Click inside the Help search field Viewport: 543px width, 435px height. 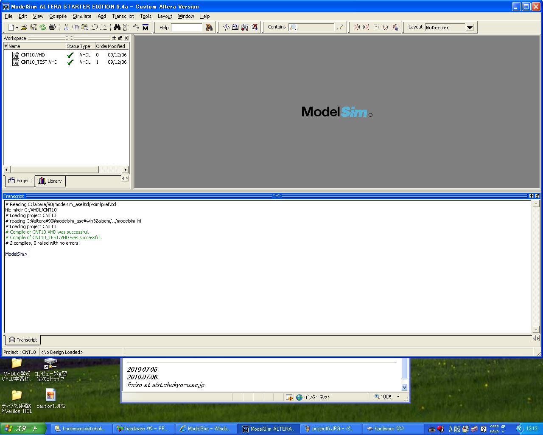pos(187,27)
